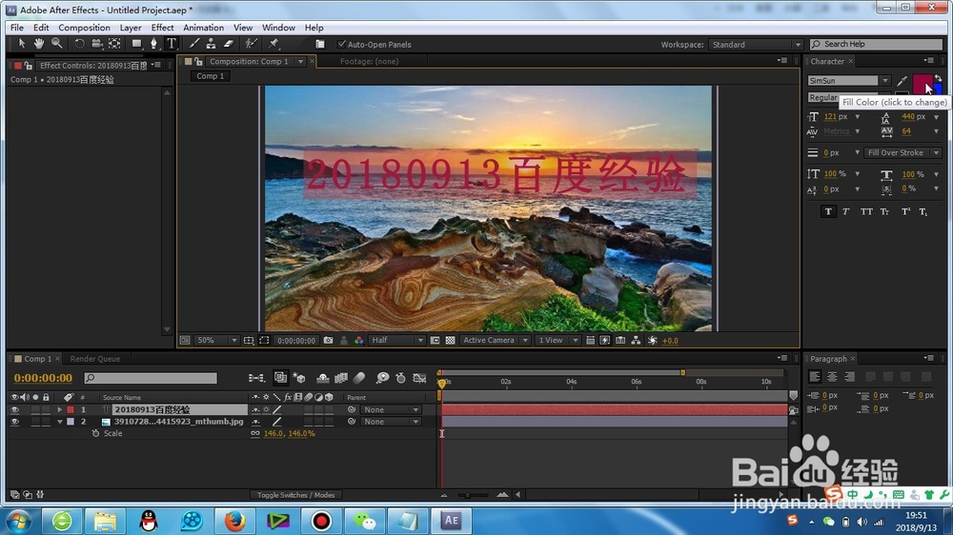953x535 pixels.
Task: Open the Fill Over Stroke dropdown
Action: coord(902,153)
